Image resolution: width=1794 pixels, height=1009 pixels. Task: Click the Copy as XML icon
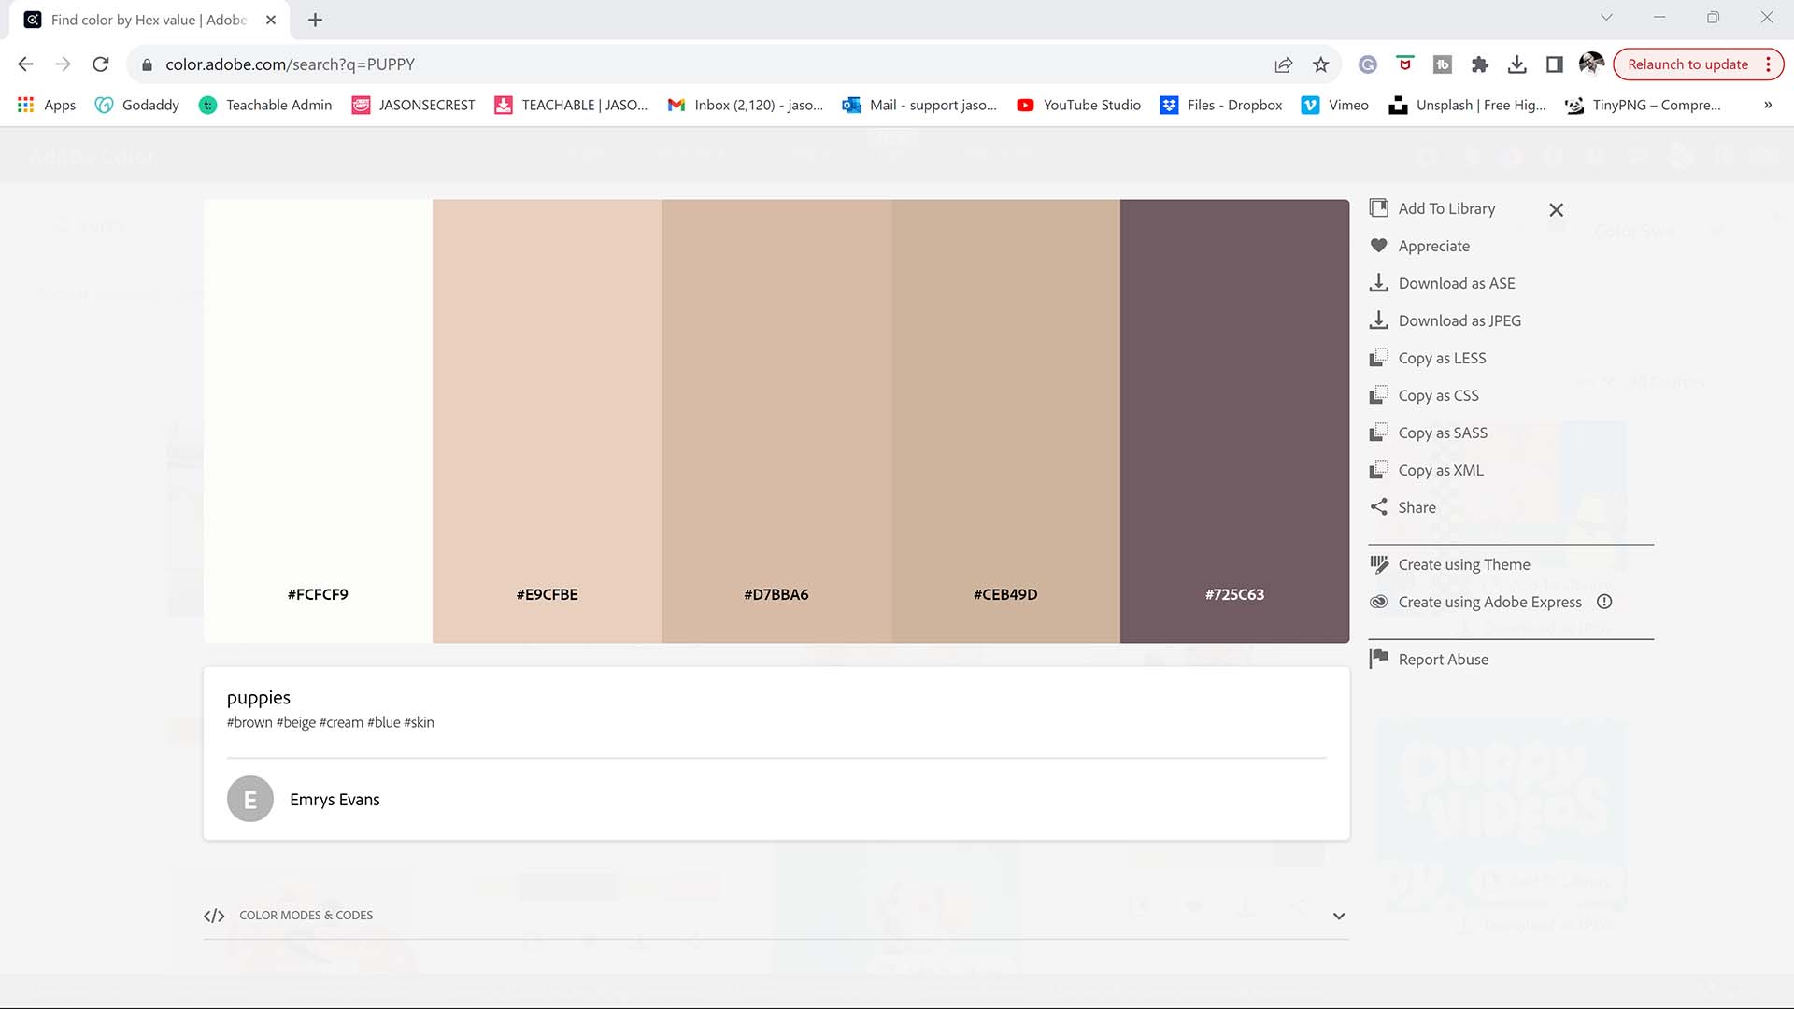(x=1378, y=470)
